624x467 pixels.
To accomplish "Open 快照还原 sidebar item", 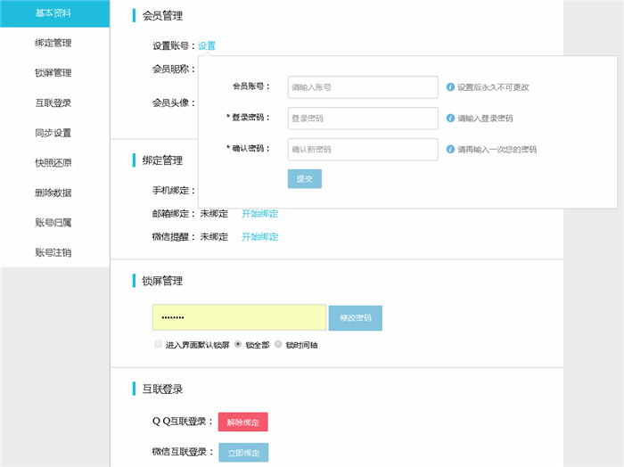I will coord(53,163).
